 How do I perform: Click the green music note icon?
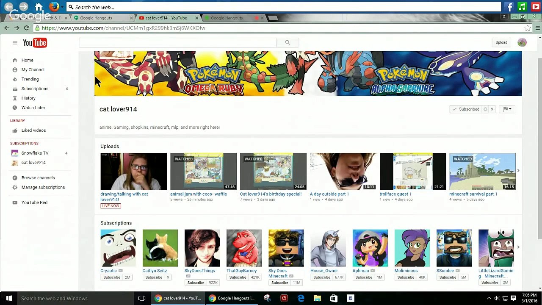(x=523, y=7)
